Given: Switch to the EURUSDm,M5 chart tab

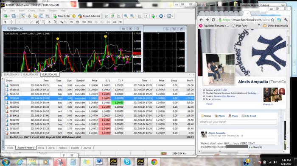Looking at the screenshot, I should (x=30, y=74).
